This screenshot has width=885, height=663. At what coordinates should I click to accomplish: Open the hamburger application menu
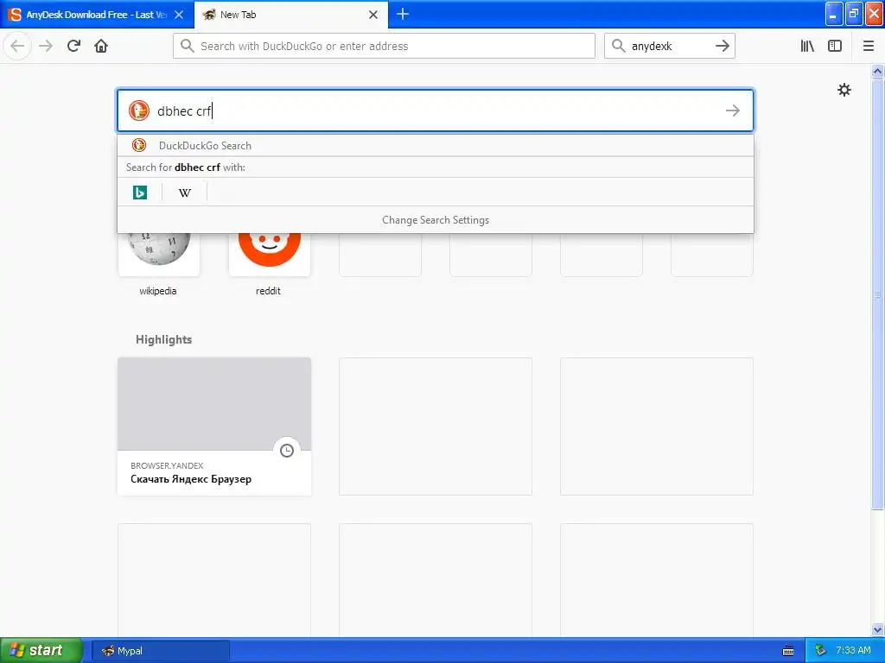click(869, 46)
